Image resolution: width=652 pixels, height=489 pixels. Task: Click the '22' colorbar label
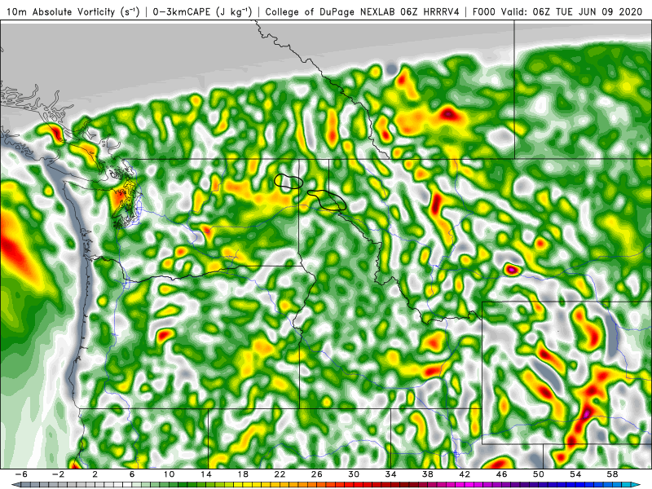pos(280,474)
